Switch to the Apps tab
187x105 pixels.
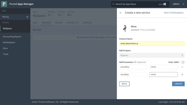click(x=35, y=22)
